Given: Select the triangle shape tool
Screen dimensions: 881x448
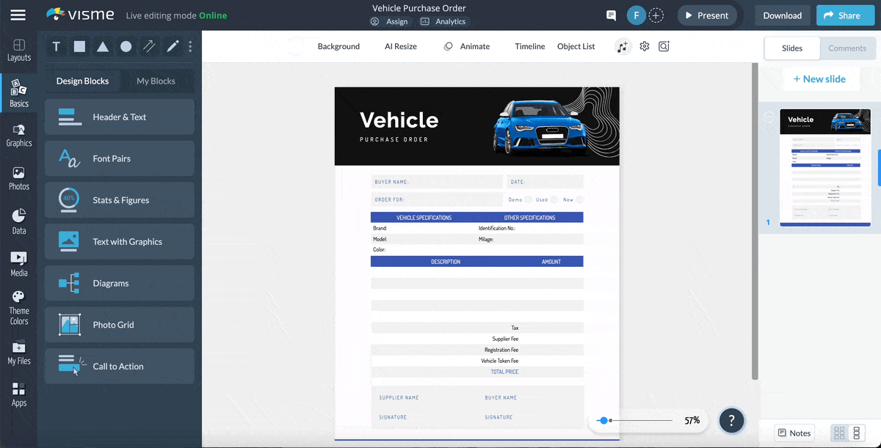Looking at the screenshot, I should pos(103,46).
